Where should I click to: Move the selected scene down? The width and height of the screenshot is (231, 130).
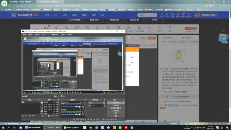tap(33, 116)
